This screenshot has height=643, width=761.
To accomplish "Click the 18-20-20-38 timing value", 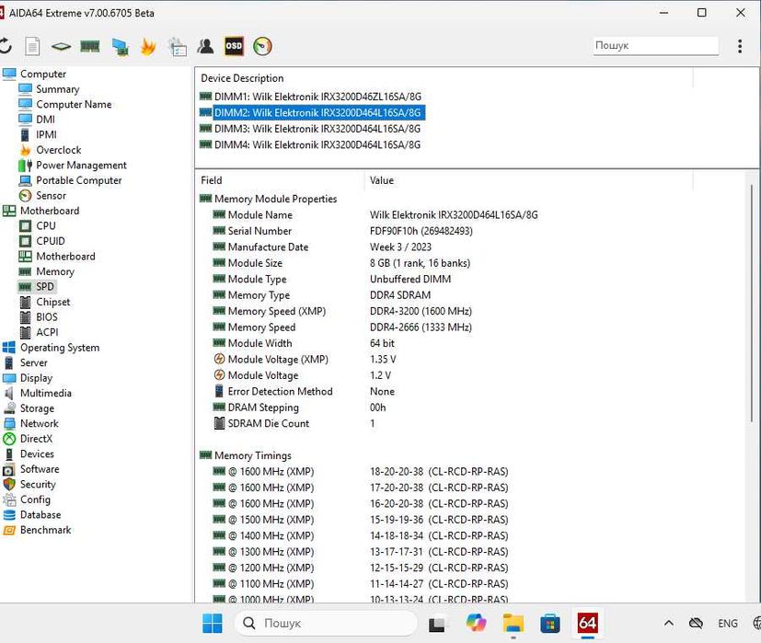I will coord(439,471).
